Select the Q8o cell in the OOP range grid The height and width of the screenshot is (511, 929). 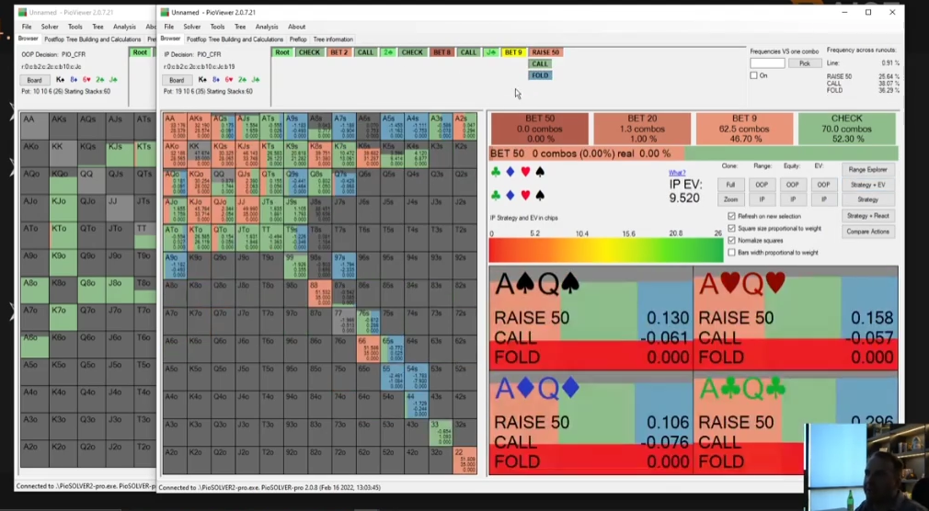point(91,290)
